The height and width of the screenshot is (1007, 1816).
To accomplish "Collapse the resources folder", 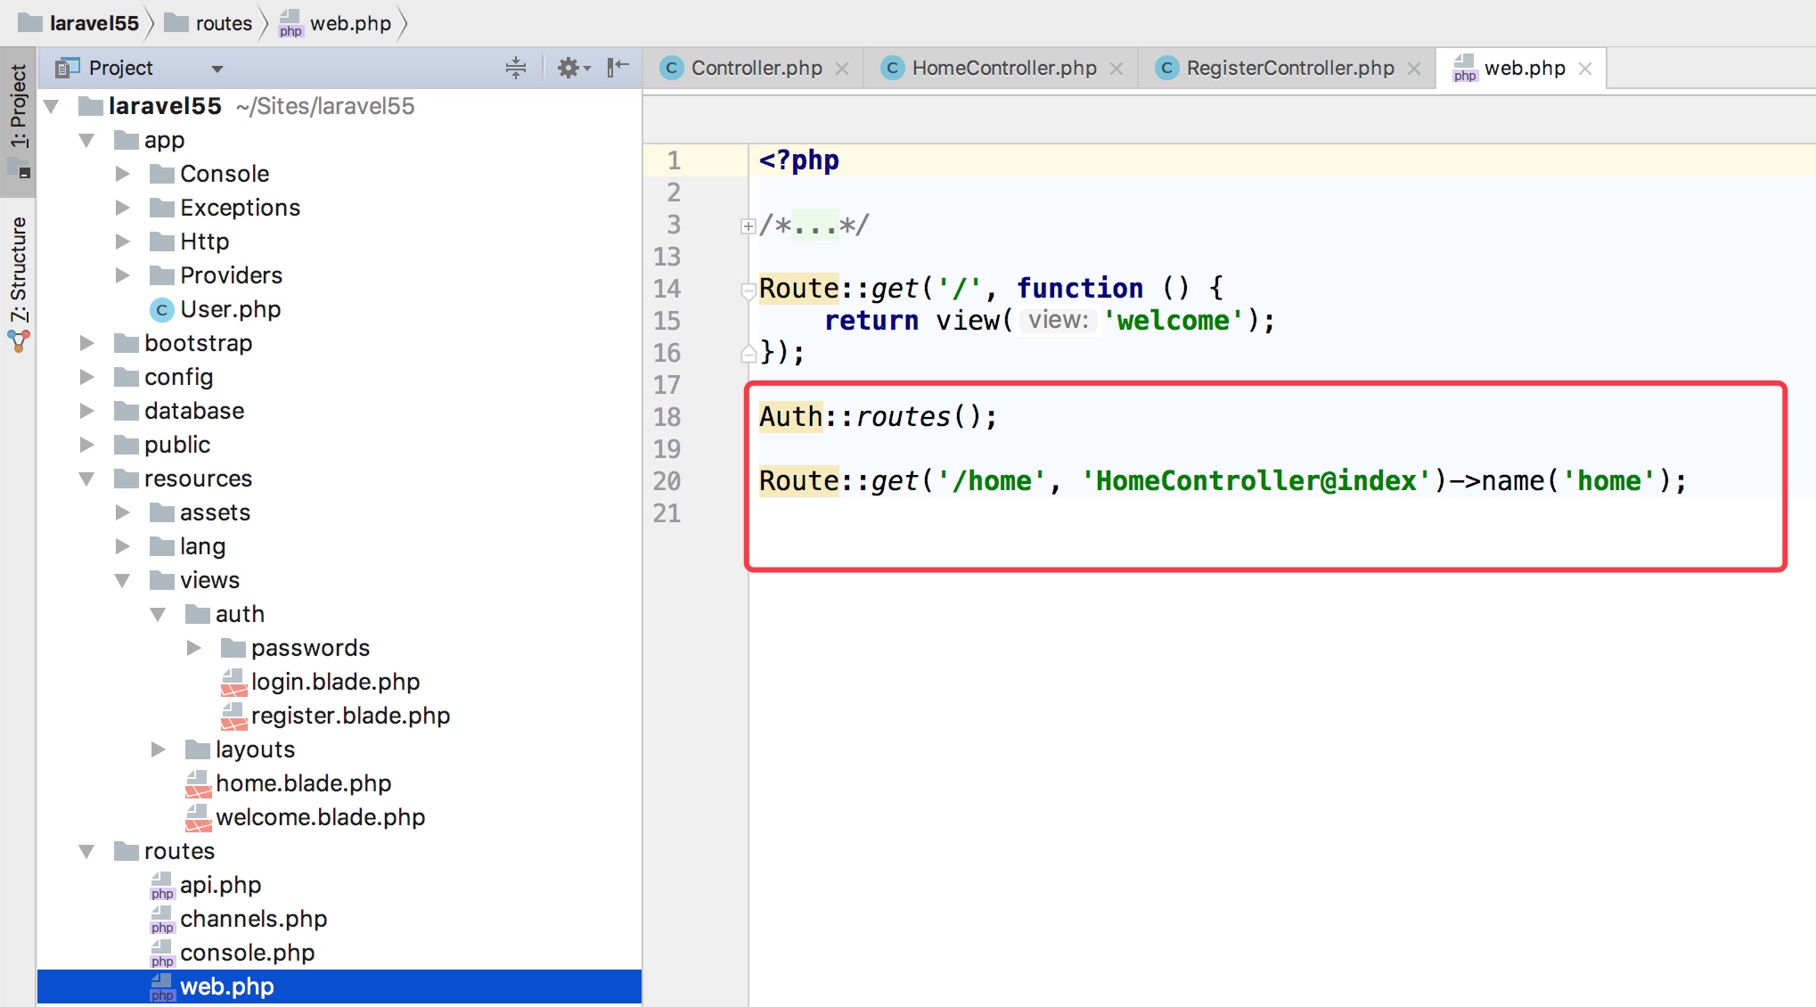I will point(86,479).
